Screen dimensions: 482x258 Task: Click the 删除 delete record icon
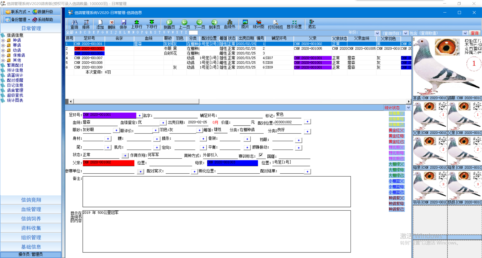pos(111,24)
